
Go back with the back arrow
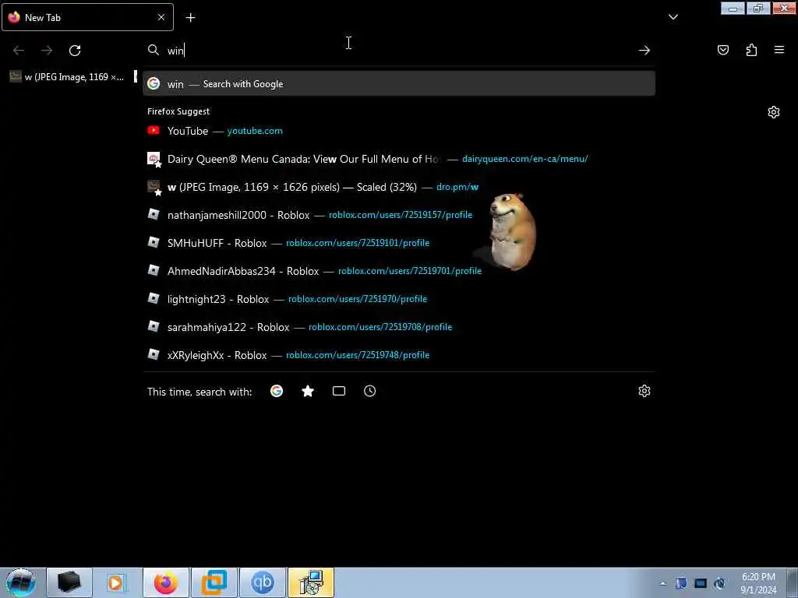19,51
